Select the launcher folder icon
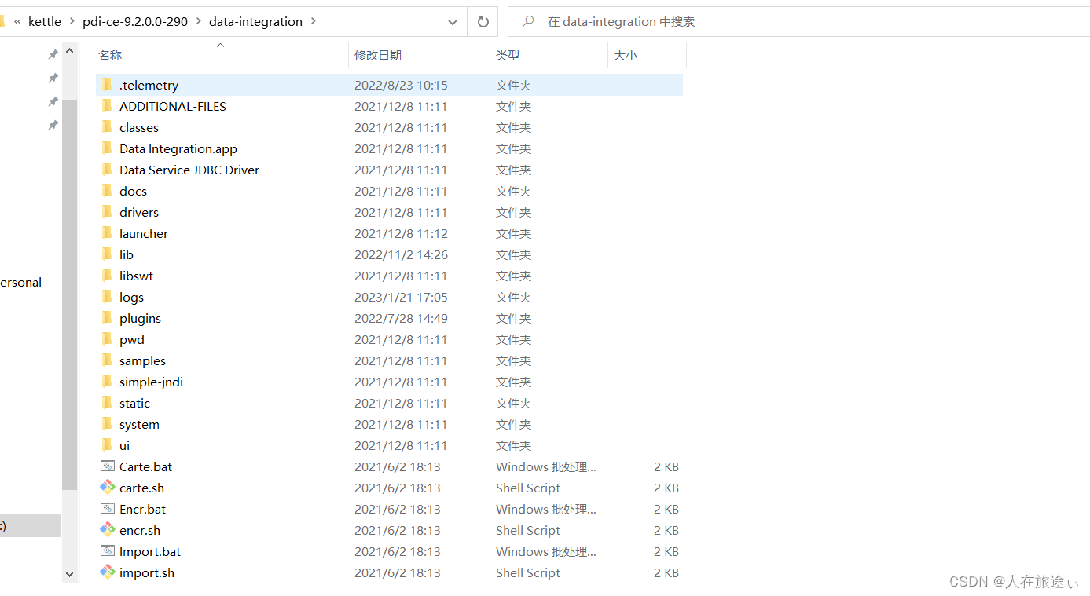The width and height of the screenshot is (1090, 596). (107, 233)
